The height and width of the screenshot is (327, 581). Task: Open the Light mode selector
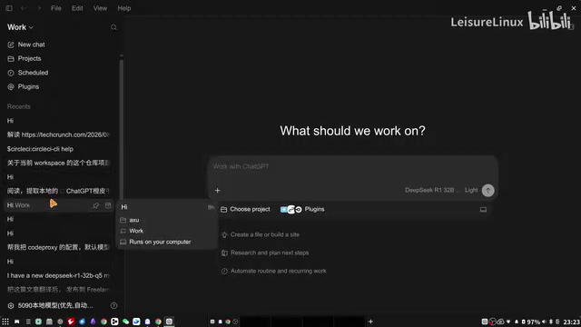click(471, 190)
